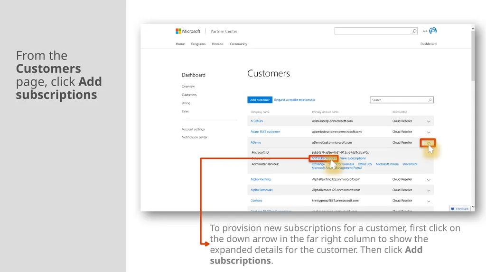Select Billing in the Dashboard sidebar

coord(186,103)
